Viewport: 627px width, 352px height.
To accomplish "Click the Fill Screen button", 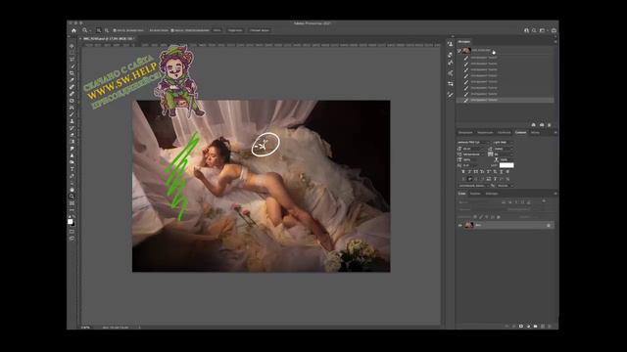I will coord(260,30).
